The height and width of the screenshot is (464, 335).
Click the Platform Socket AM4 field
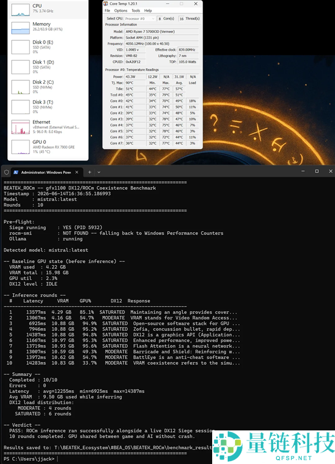[x=162, y=38]
